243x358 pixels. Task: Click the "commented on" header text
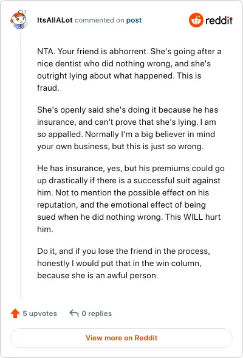coord(99,20)
